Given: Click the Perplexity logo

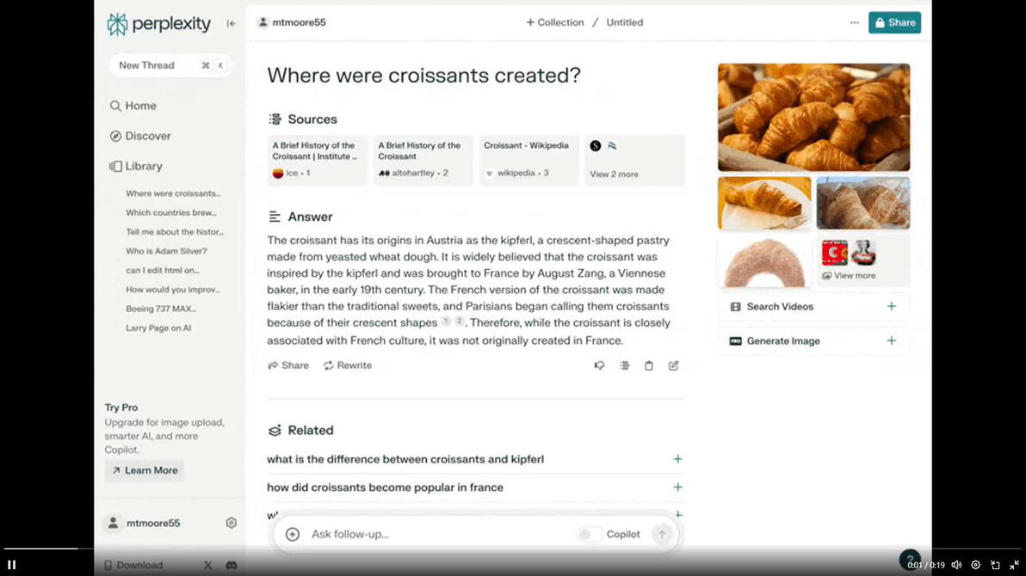Looking at the screenshot, I should [159, 24].
